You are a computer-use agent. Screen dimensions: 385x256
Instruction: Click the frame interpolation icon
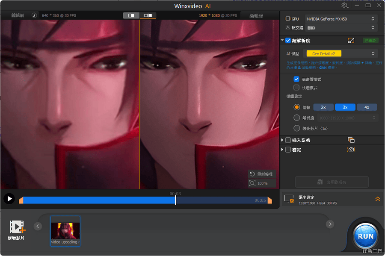(351, 140)
